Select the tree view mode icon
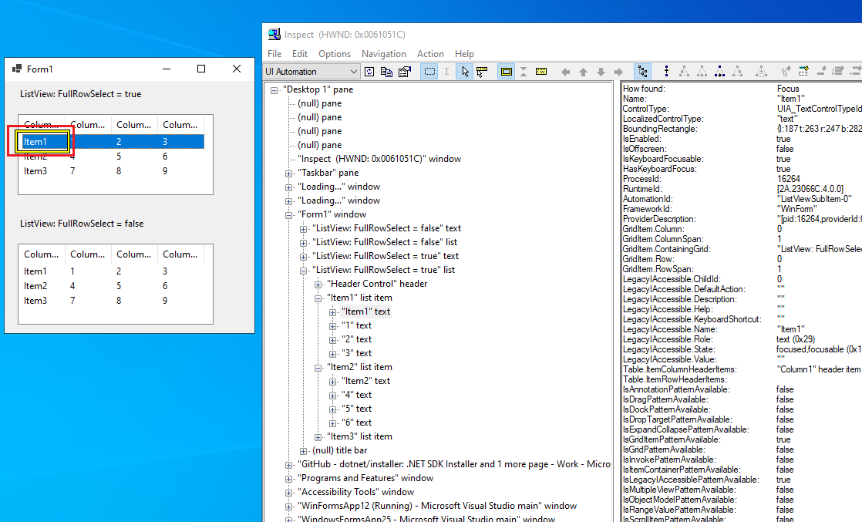 pos(642,71)
